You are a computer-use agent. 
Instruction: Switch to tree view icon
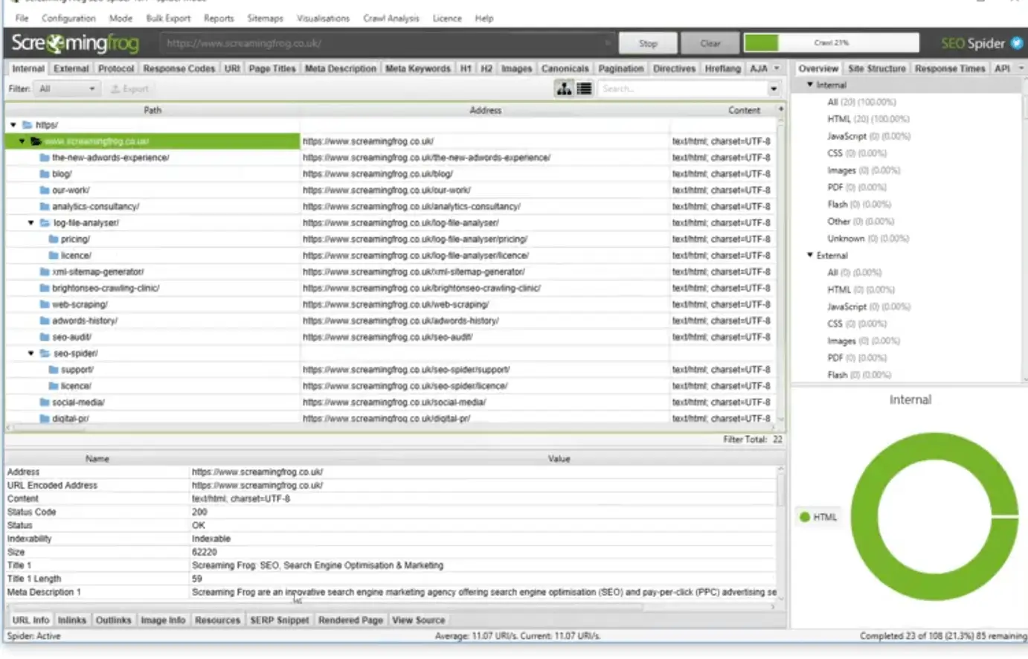[565, 89]
